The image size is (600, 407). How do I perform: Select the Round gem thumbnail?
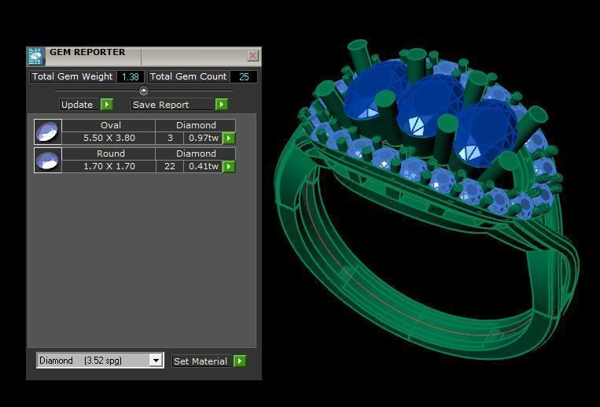point(48,160)
